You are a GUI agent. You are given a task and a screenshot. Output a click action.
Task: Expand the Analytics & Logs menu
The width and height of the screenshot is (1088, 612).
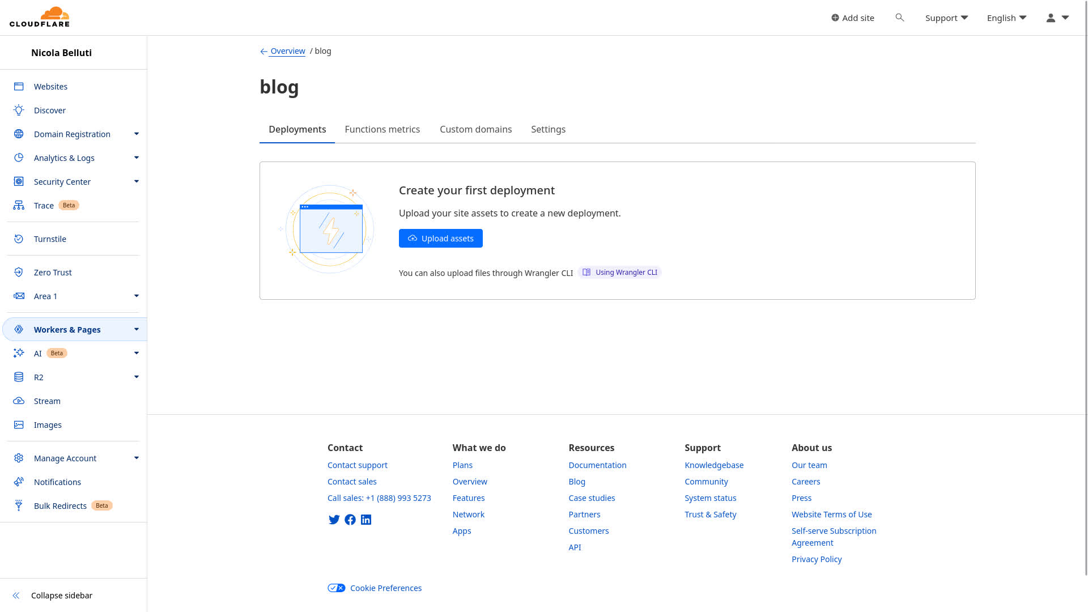pos(137,158)
